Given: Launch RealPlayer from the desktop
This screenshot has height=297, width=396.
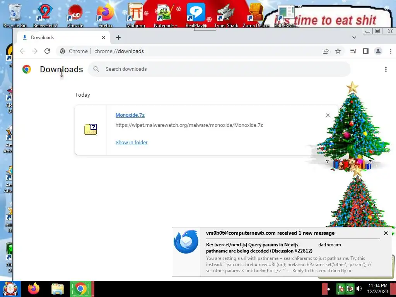Looking at the screenshot, I should coord(196,15).
